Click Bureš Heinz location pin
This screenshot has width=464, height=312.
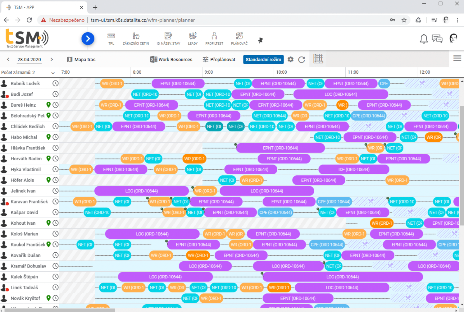[48, 105]
